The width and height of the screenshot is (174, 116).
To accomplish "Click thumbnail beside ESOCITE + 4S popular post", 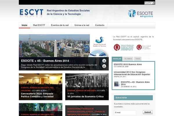I will tap(117, 84).
